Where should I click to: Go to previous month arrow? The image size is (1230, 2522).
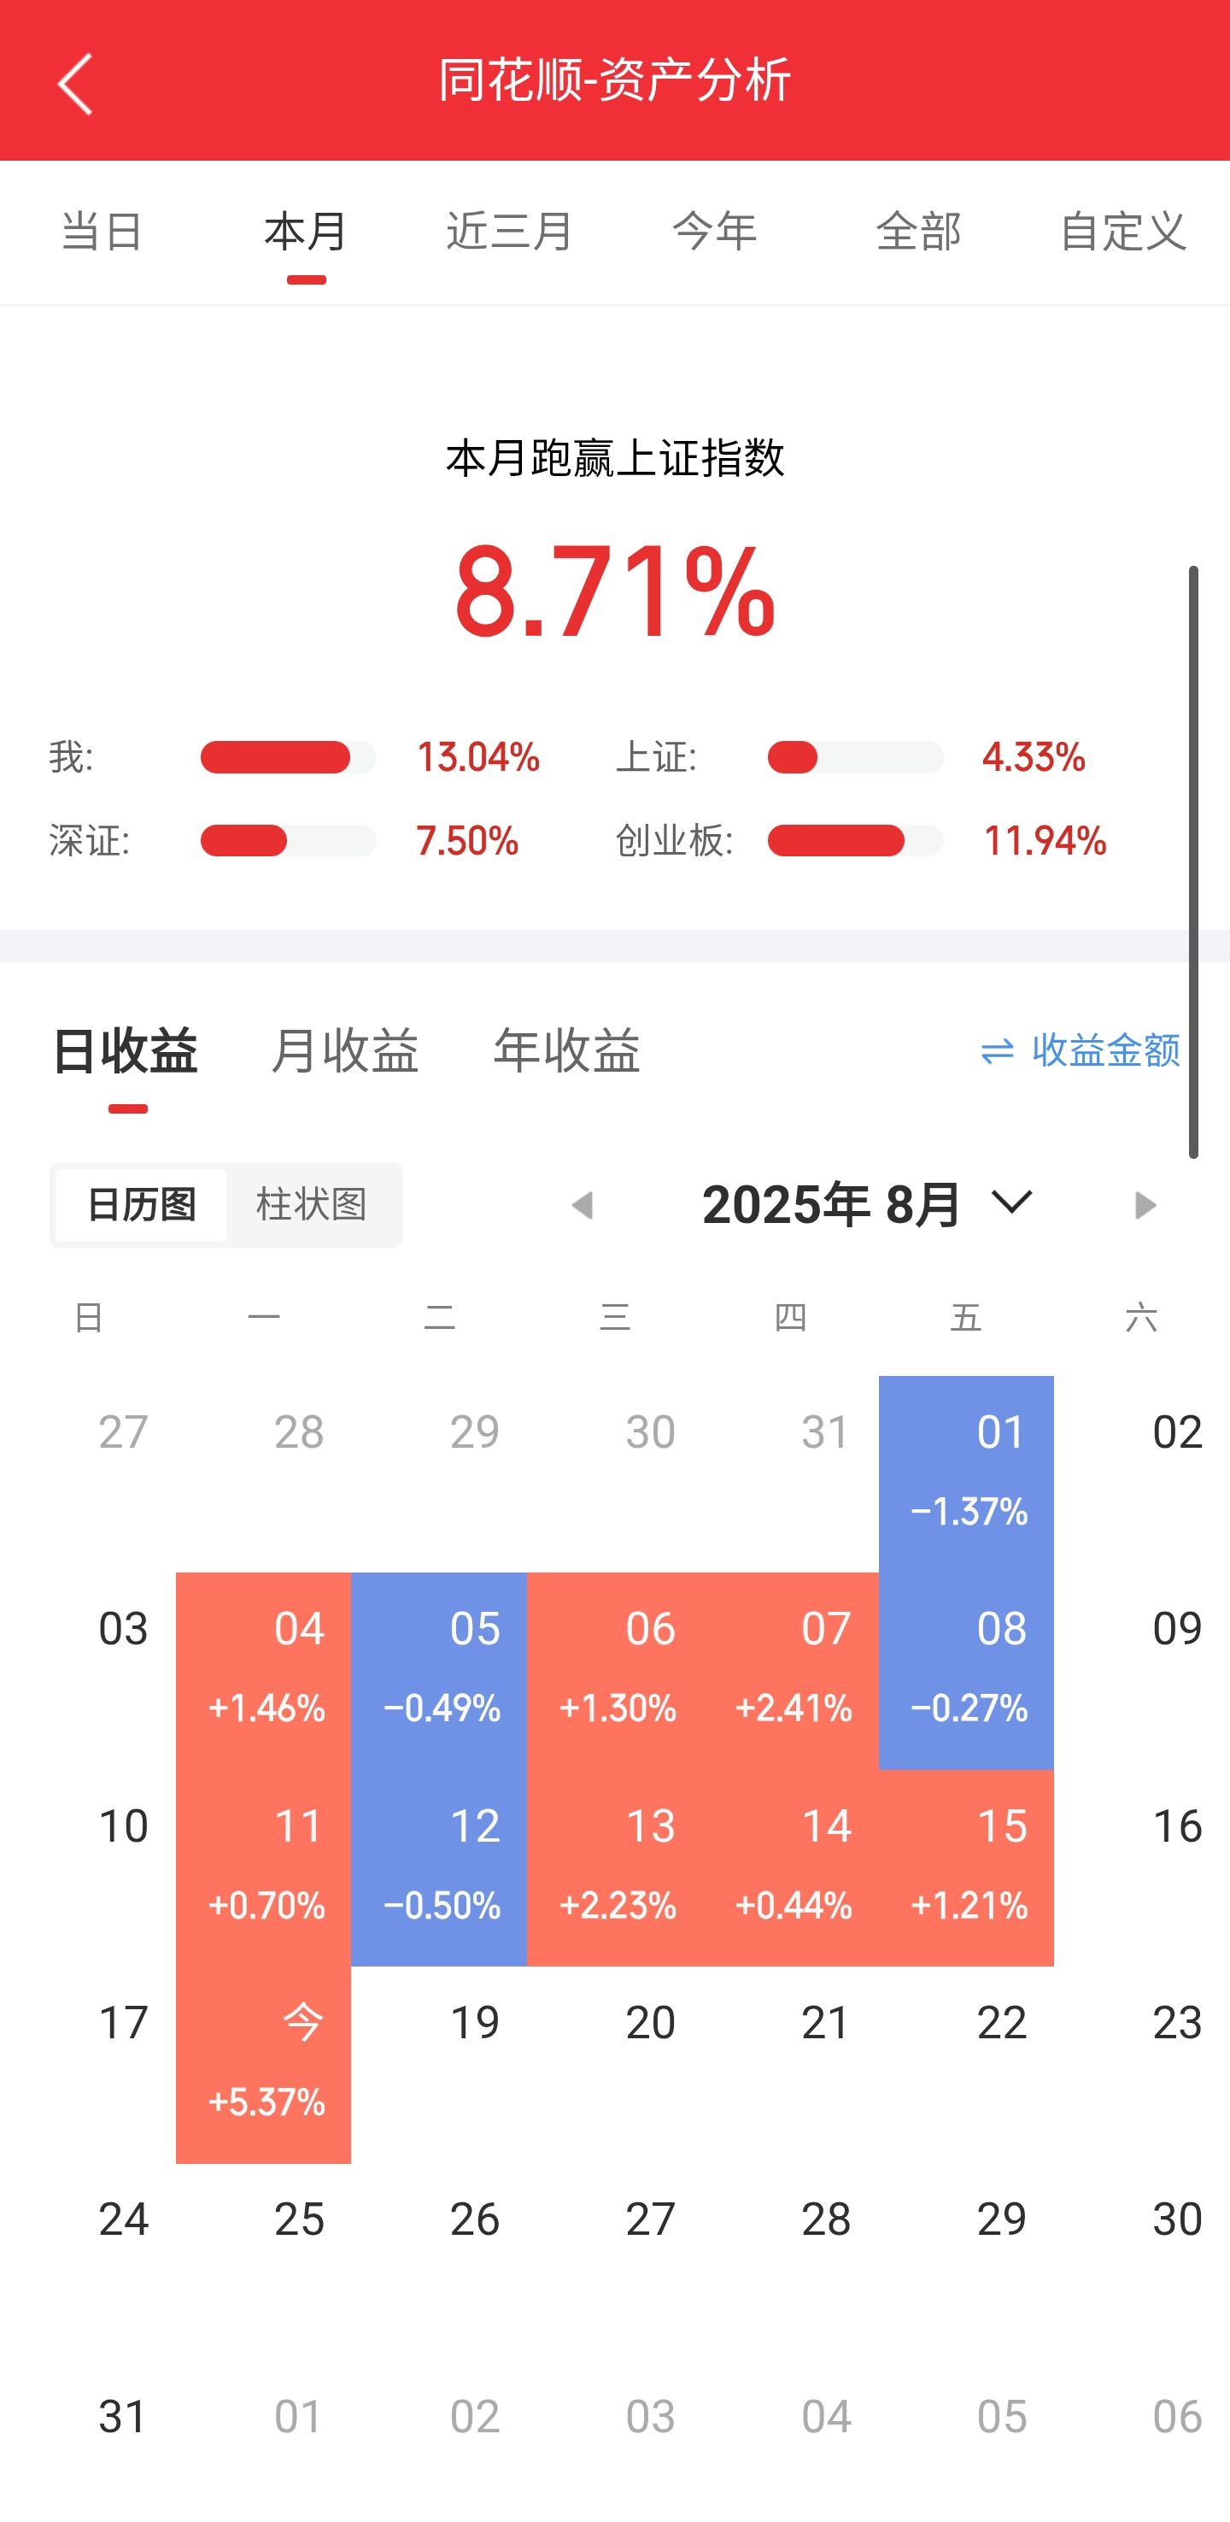click(x=583, y=1204)
